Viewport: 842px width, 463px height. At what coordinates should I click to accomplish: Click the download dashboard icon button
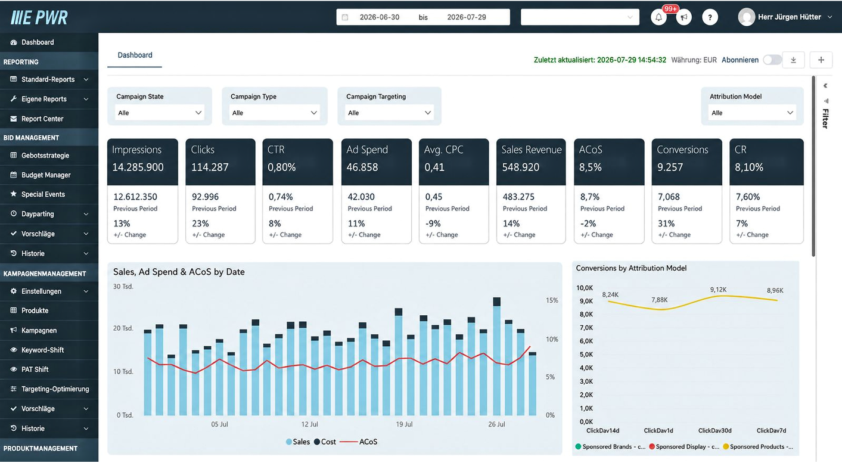(x=793, y=60)
